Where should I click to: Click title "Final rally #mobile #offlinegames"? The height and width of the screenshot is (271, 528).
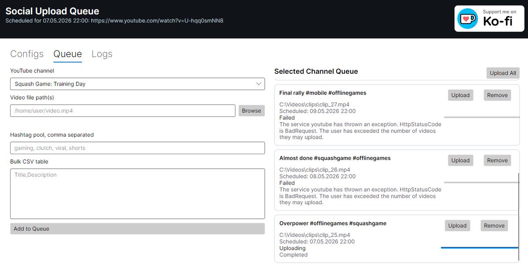(323, 93)
